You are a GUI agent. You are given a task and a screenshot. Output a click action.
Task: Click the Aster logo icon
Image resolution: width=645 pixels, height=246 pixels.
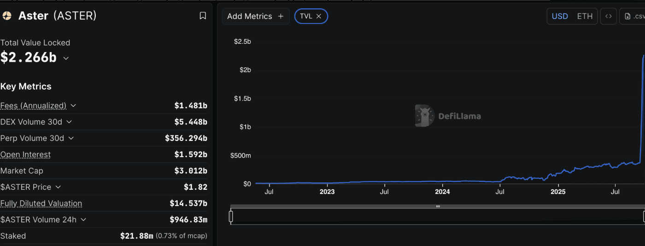[7, 16]
